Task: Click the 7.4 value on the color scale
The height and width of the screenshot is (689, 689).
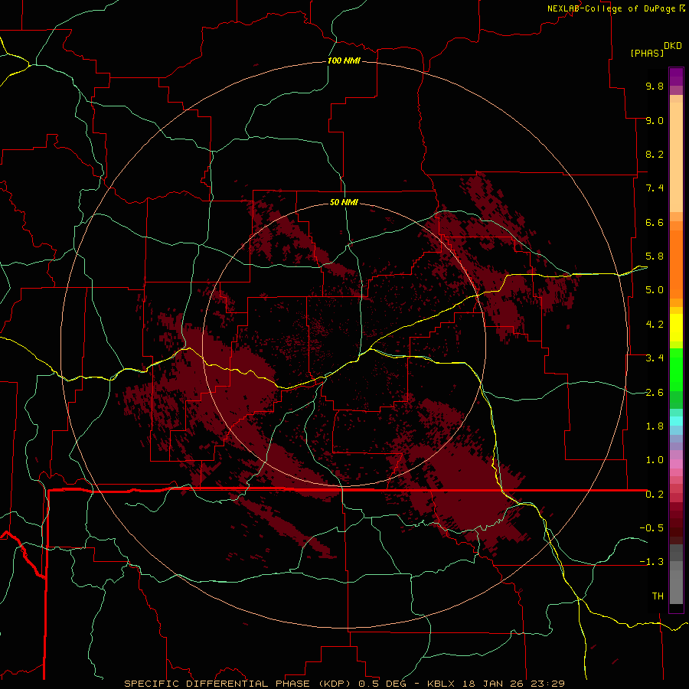Action: [655, 188]
